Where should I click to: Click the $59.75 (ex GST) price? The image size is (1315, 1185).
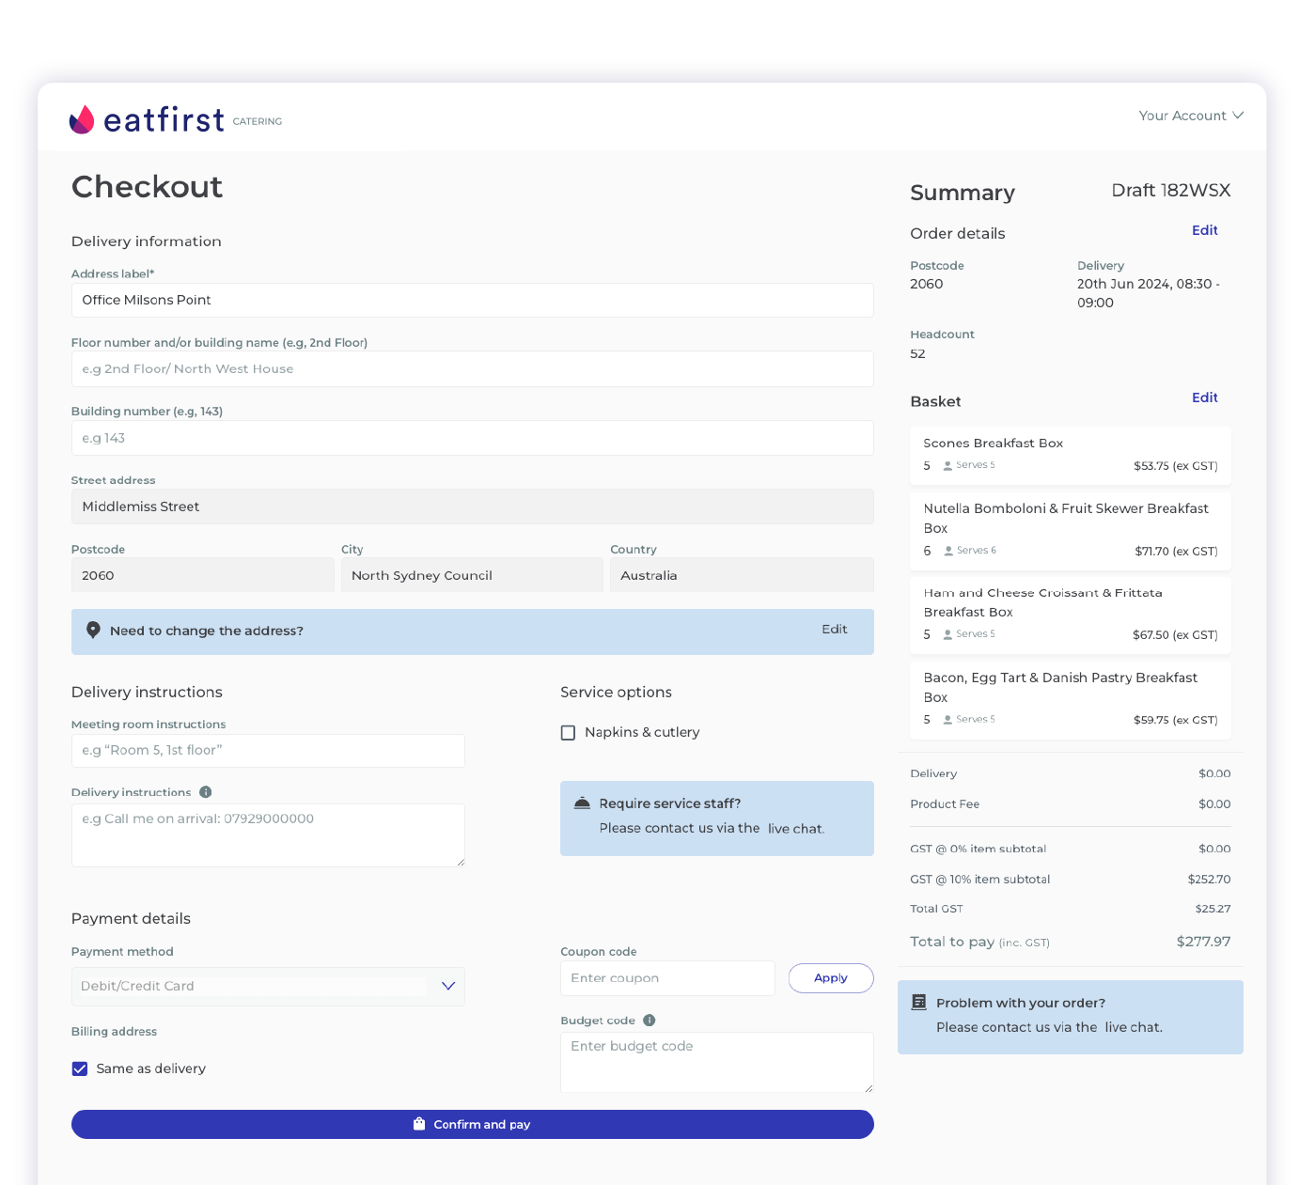point(1175,721)
